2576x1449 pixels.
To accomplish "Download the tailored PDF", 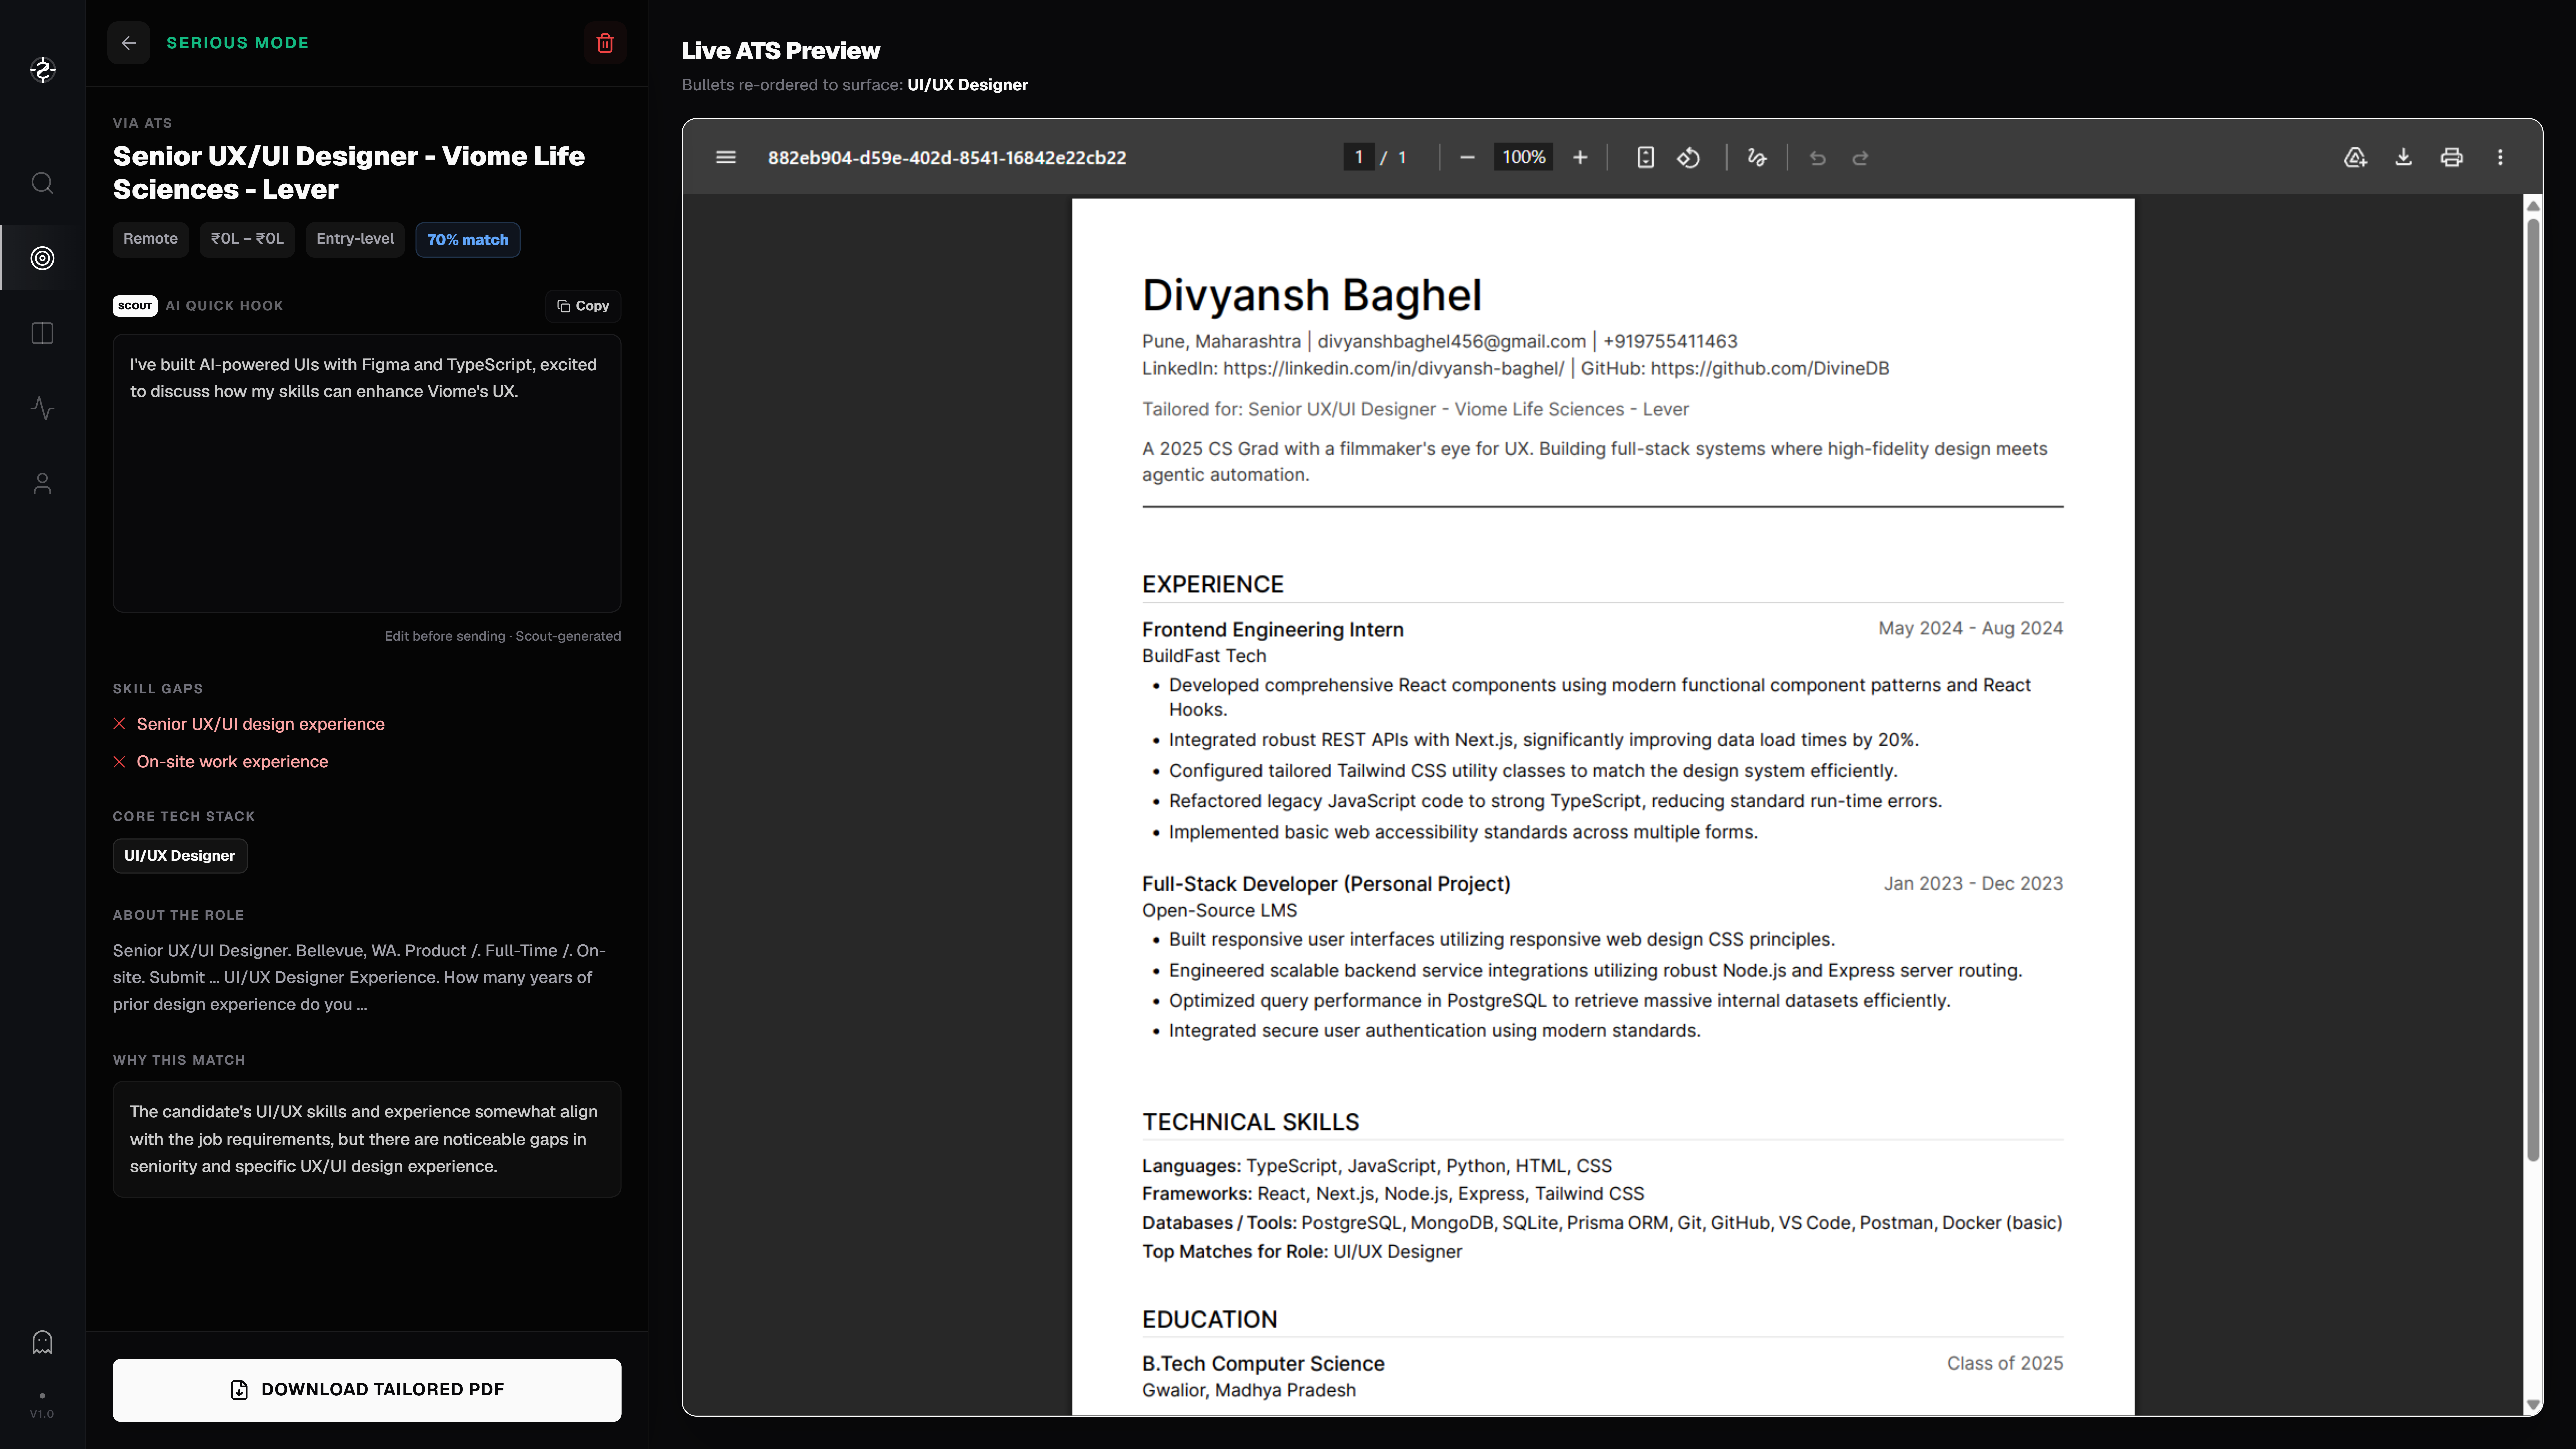I will coord(367,1390).
